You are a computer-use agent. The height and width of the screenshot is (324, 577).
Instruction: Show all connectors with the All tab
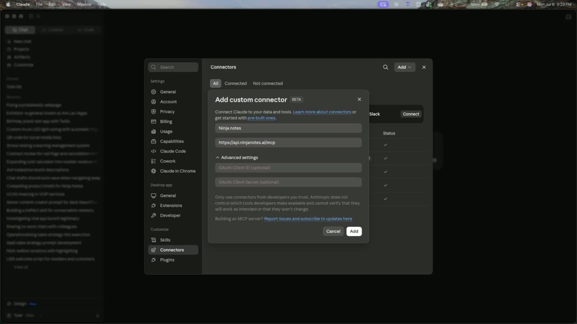click(215, 83)
